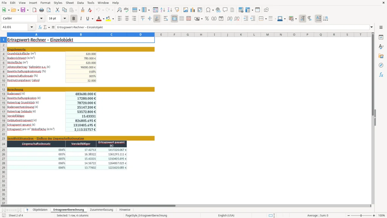387x218 pixels.
Task: Switch to Objektdaten sheet tab
Action: click(x=40, y=210)
